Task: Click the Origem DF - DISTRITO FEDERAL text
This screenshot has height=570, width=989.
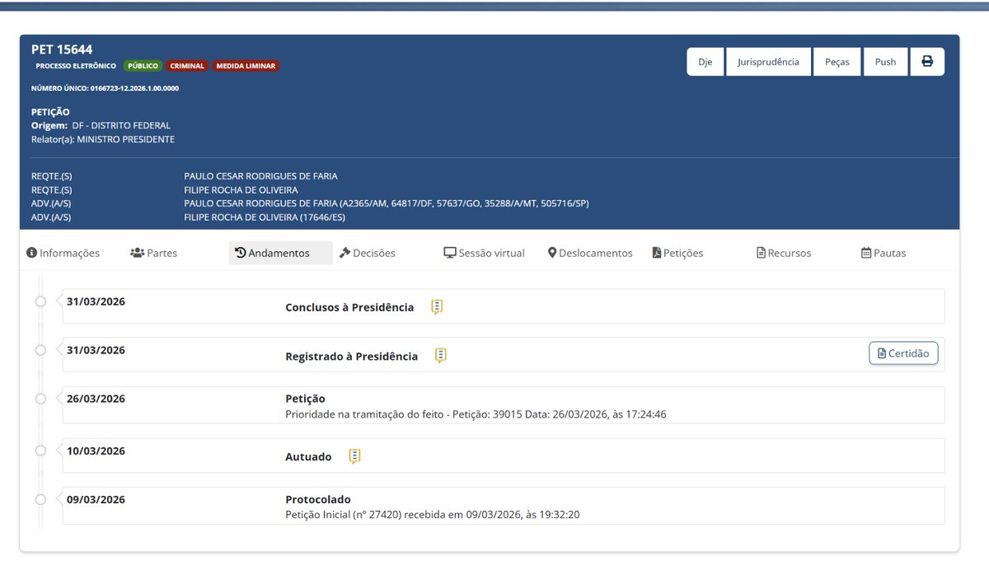Action: point(101,125)
